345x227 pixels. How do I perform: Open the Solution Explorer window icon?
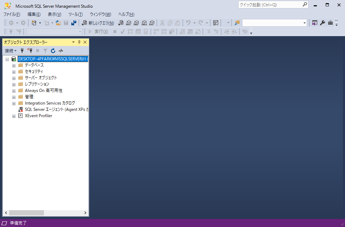[x=315, y=23]
